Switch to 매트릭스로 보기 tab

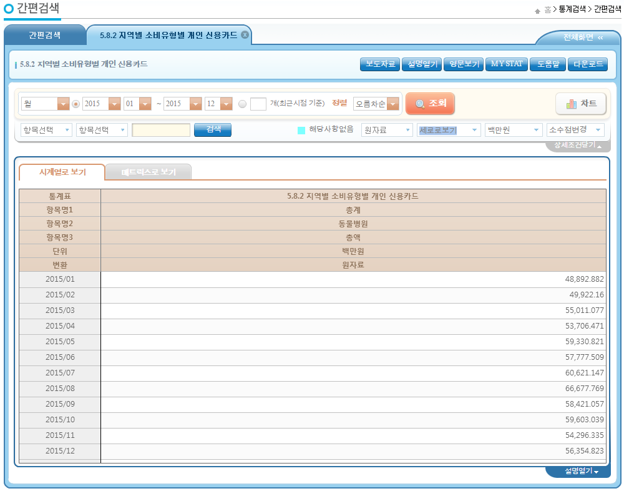149,172
